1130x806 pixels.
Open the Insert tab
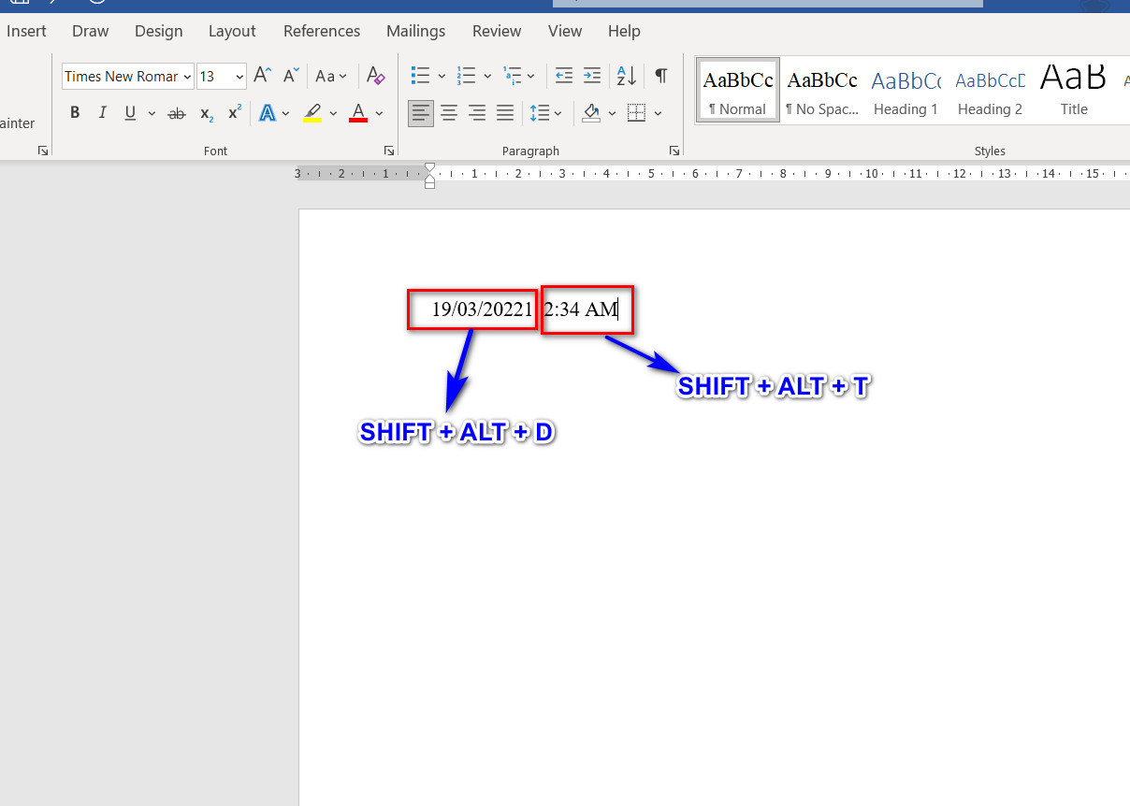pyautogui.click(x=26, y=31)
